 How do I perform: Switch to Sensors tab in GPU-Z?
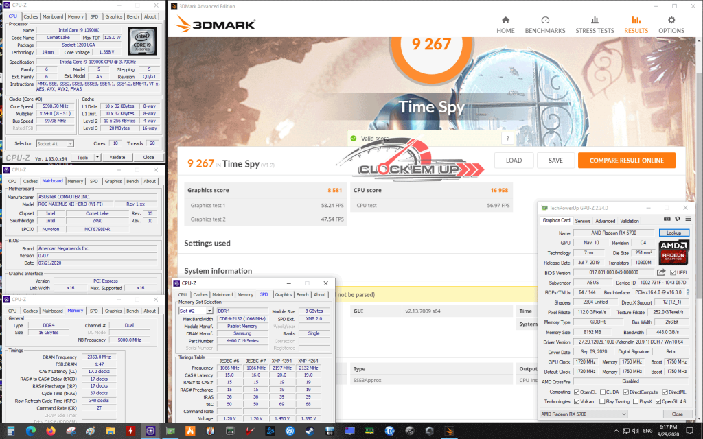point(582,221)
